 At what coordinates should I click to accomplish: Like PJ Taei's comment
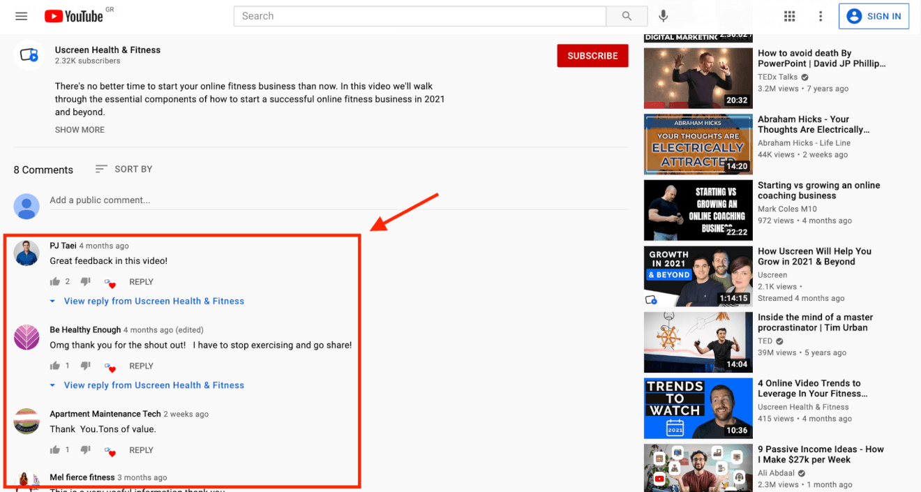(x=55, y=282)
